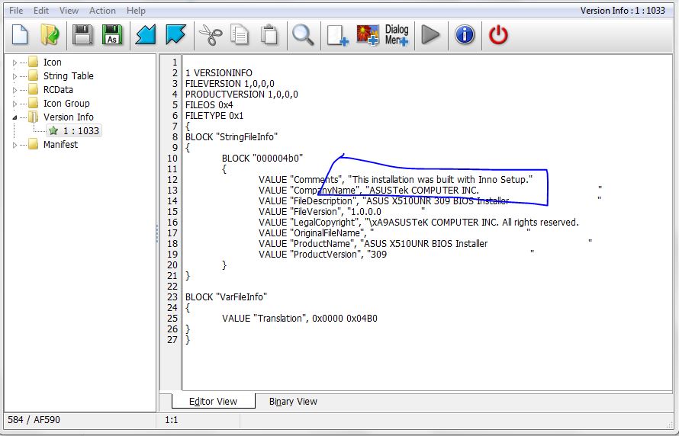Click the FILEVERSION 1,0,0,0 line
The image size is (679, 436).
click(x=230, y=84)
